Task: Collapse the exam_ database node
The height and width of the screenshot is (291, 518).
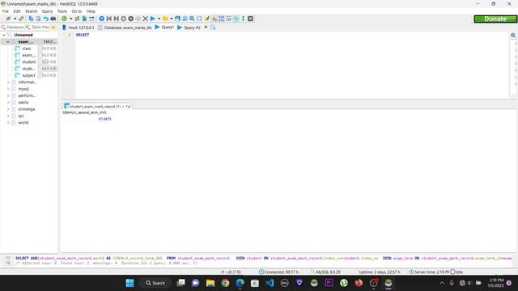Action: 8,42
